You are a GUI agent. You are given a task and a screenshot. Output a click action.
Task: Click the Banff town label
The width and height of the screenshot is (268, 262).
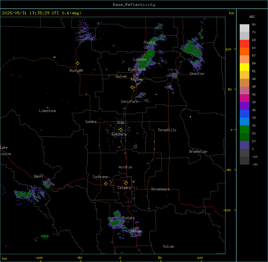coord(39,176)
